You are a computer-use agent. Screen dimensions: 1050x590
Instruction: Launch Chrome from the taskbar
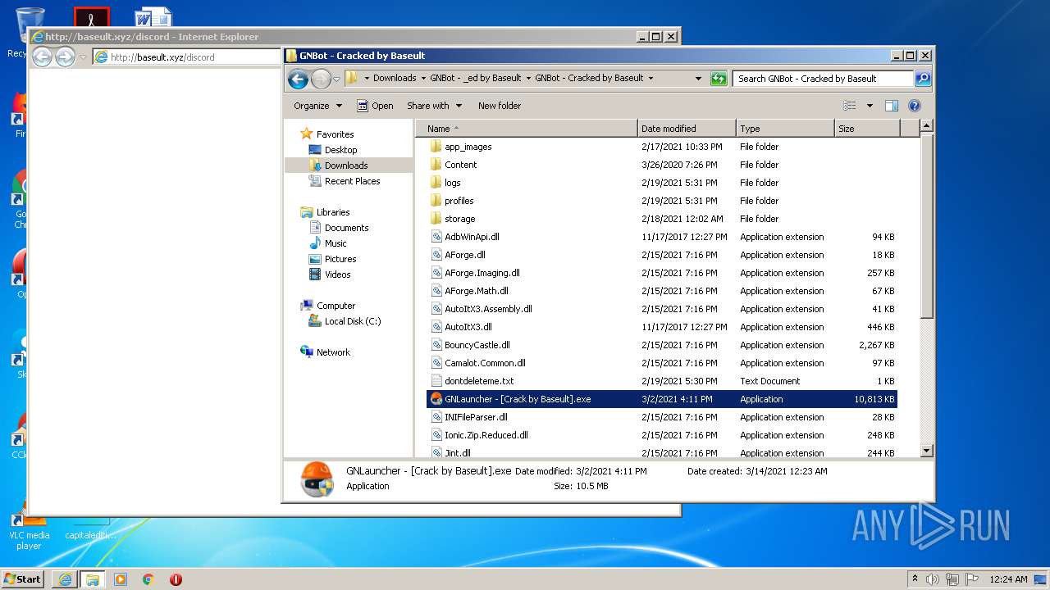[148, 579]
